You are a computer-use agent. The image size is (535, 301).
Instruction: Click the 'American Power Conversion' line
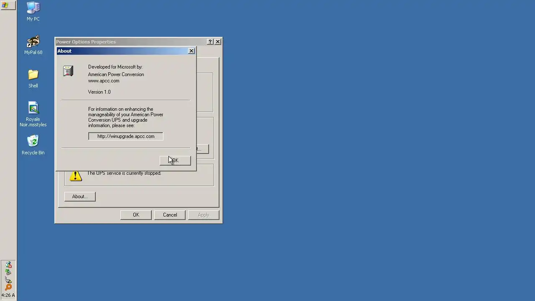pyautogui.click(x=116, y=74)
